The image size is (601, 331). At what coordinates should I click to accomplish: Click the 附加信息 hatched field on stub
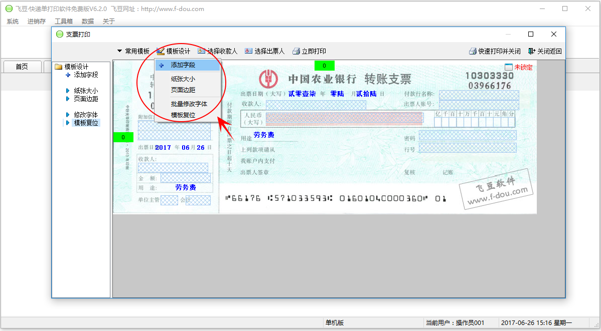[x=175, y=131]
